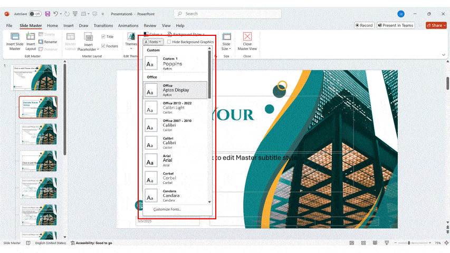Select the slide master thumbnail numbered 1

34,77
